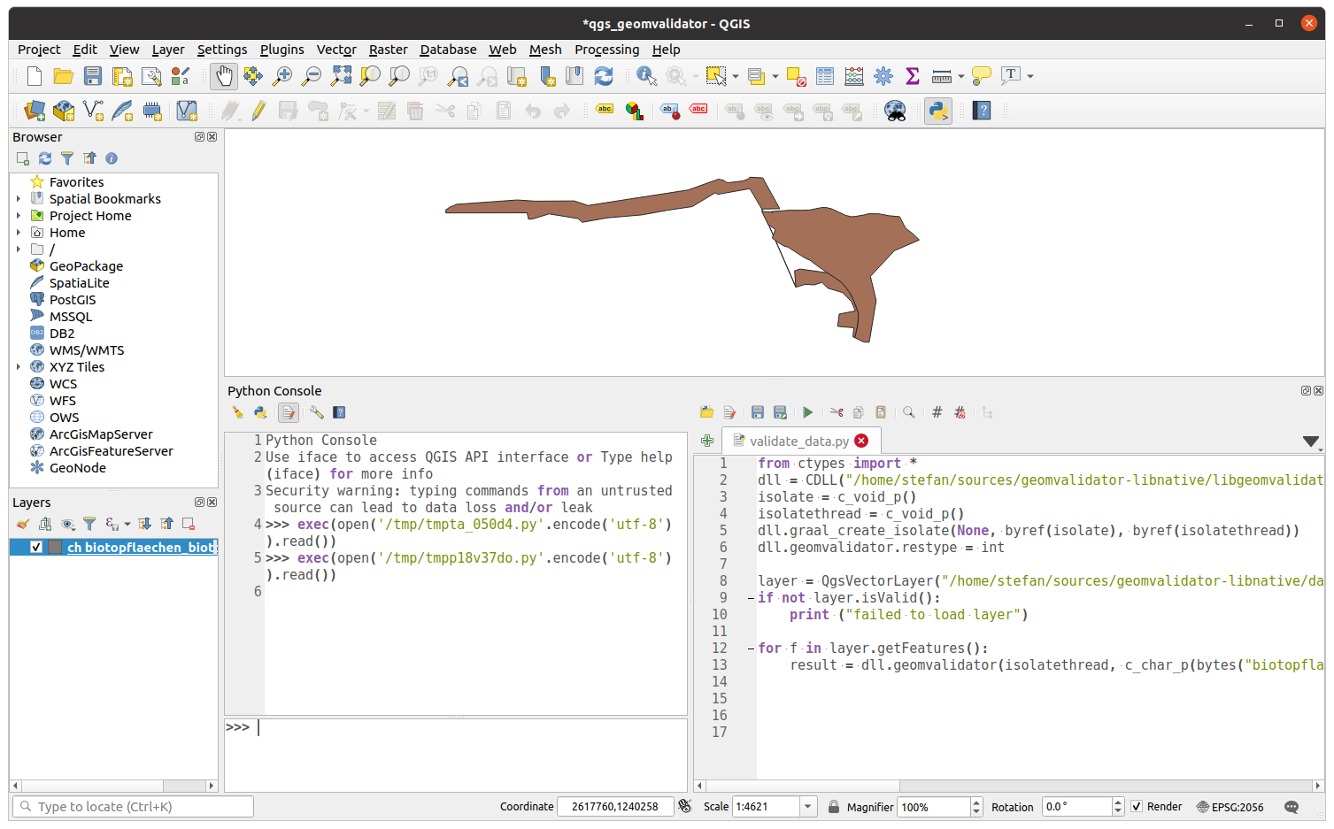This screenshot has width=1334, height=829.
Task: Open the Field Calculator icon
Action: point(854,76)
